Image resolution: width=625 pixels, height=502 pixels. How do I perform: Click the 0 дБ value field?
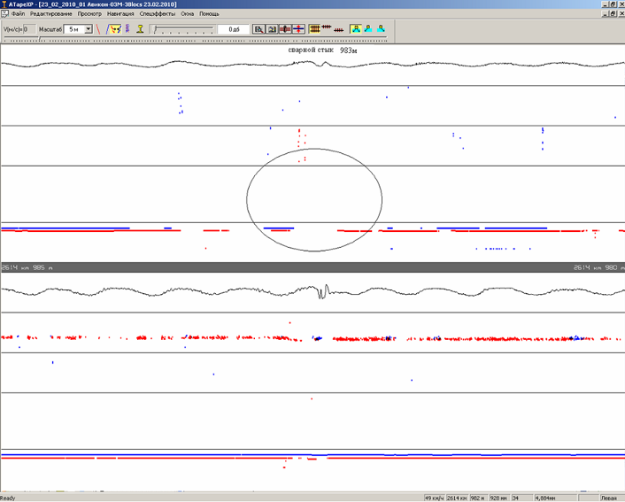[234, 29]
